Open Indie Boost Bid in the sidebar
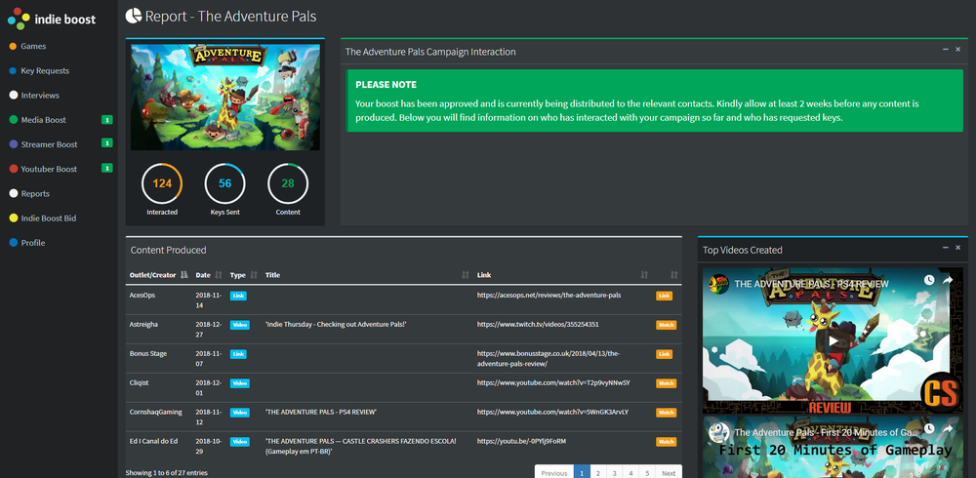The width and height of the screenshot is (976, 478). tap(49, 219)
